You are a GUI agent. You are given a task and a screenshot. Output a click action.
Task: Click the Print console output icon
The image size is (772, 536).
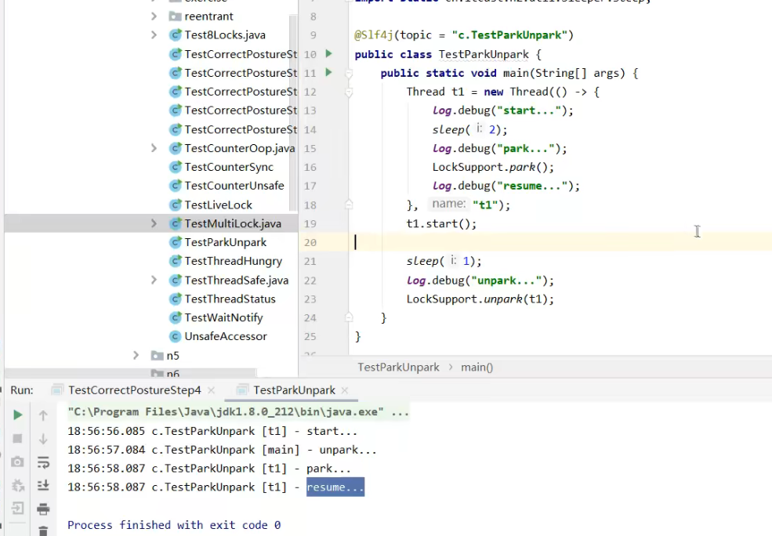(43, 509)
